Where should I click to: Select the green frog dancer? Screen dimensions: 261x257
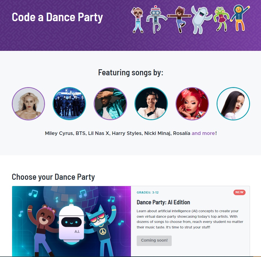click(x=221, y=19)
